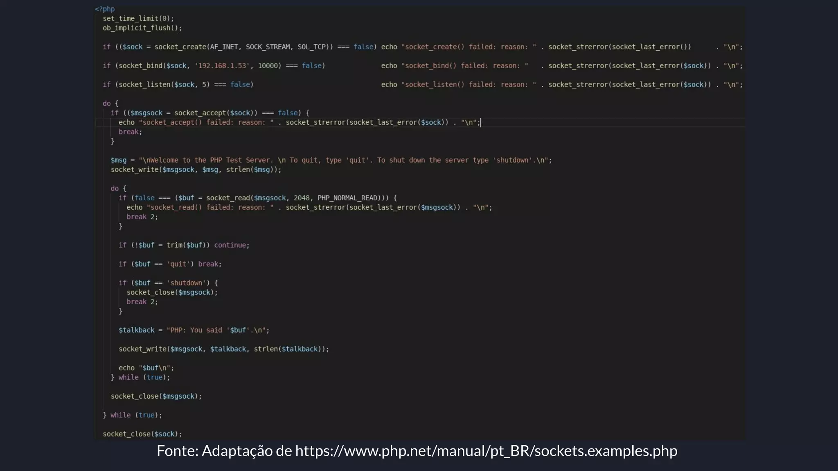Screen dimensions: 838x471
Task: Click the indented inner '} while (true);'
Action: (140, 377)
